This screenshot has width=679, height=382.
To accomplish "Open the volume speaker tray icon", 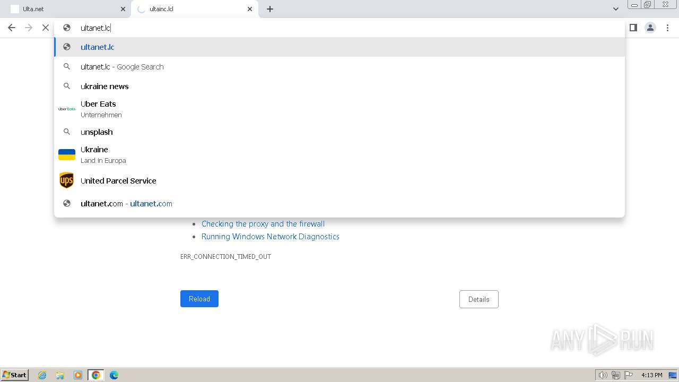I will pos(603,375).
